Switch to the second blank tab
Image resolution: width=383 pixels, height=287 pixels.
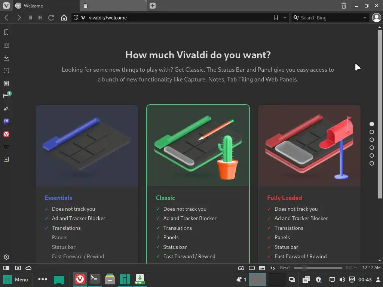pos(113,6)
